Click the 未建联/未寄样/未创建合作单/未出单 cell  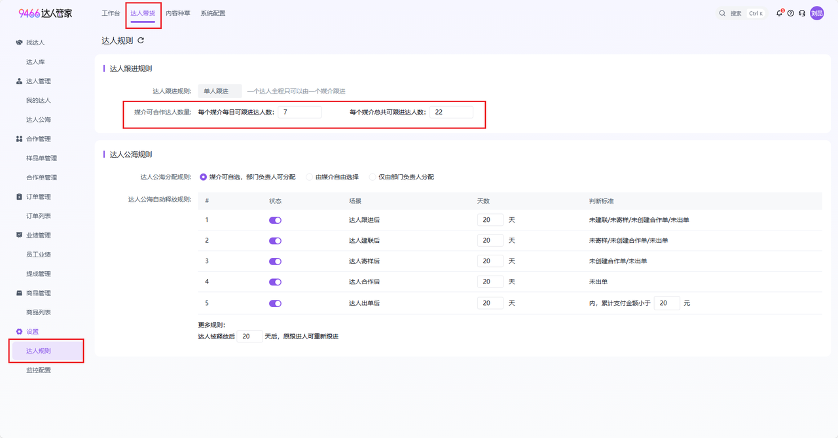(639, 220)
